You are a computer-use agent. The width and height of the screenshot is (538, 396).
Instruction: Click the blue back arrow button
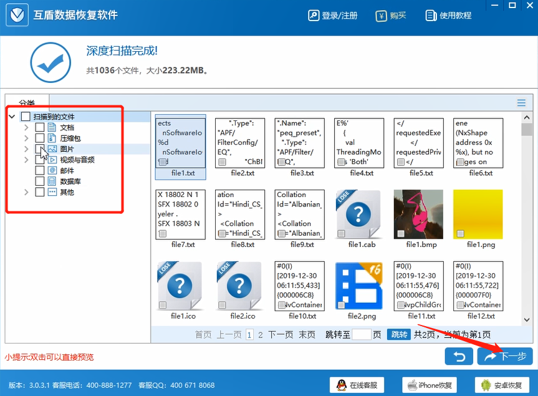[x=459, y=356]
